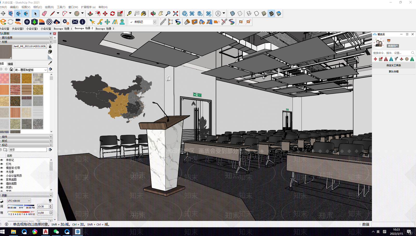Select the arrow Select tool
416x236 pixels.
click(36, 14)
